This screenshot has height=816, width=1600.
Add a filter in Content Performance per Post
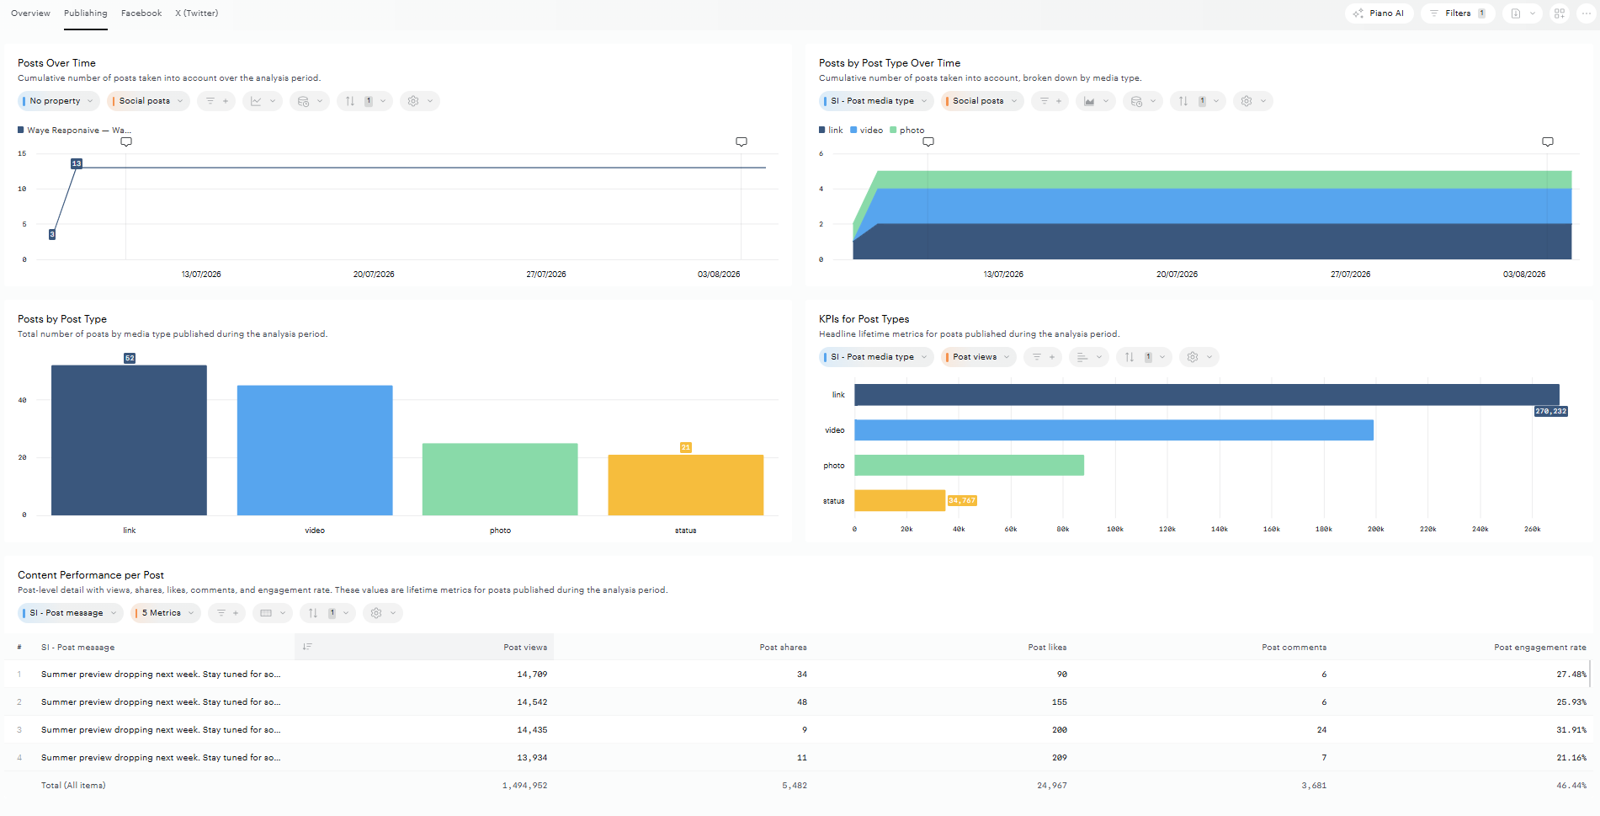click(226, 613)
